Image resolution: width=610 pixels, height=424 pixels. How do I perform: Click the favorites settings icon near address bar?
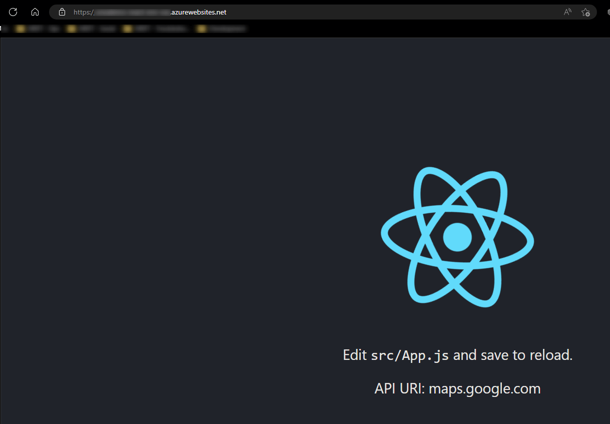[x=586, y=12]
